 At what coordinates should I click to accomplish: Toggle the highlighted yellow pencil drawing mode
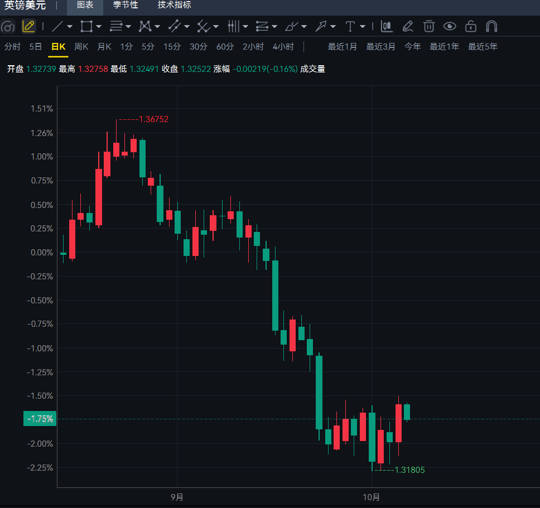[x=28, y=27]
